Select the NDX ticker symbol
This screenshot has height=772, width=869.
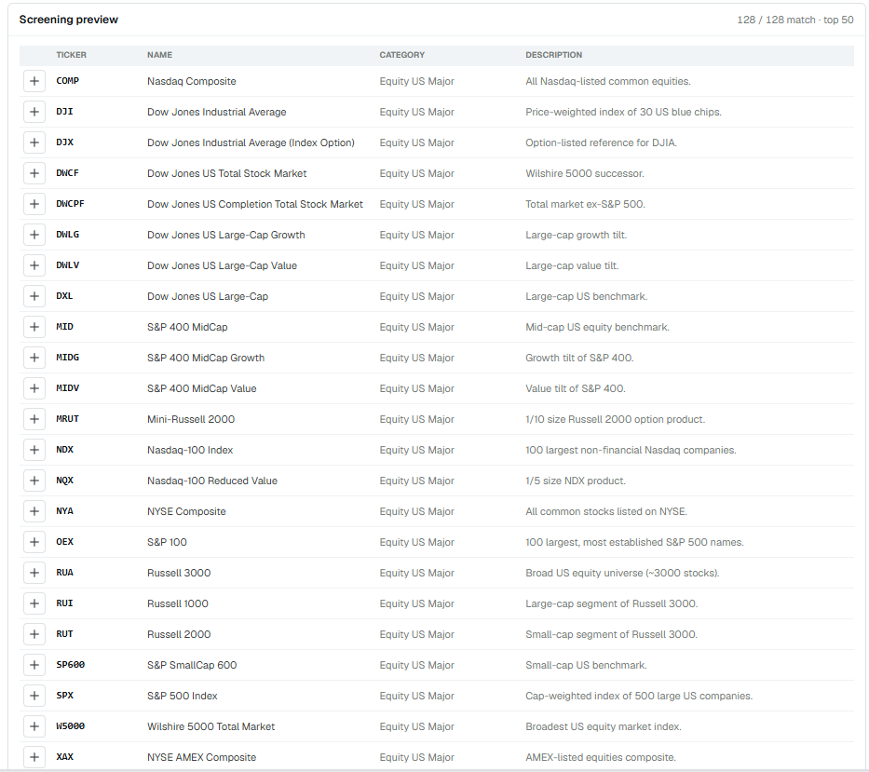tap(65, 450)
